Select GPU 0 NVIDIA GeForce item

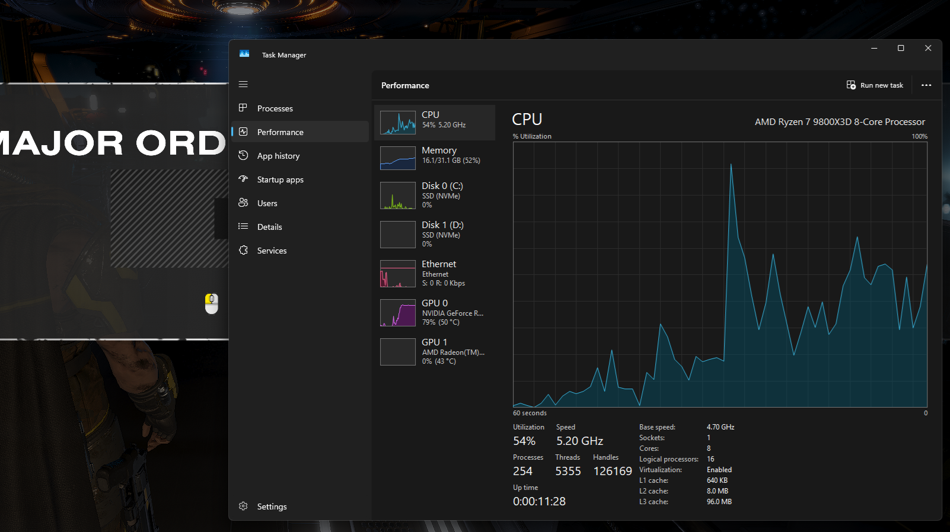[x=435, y=313]
